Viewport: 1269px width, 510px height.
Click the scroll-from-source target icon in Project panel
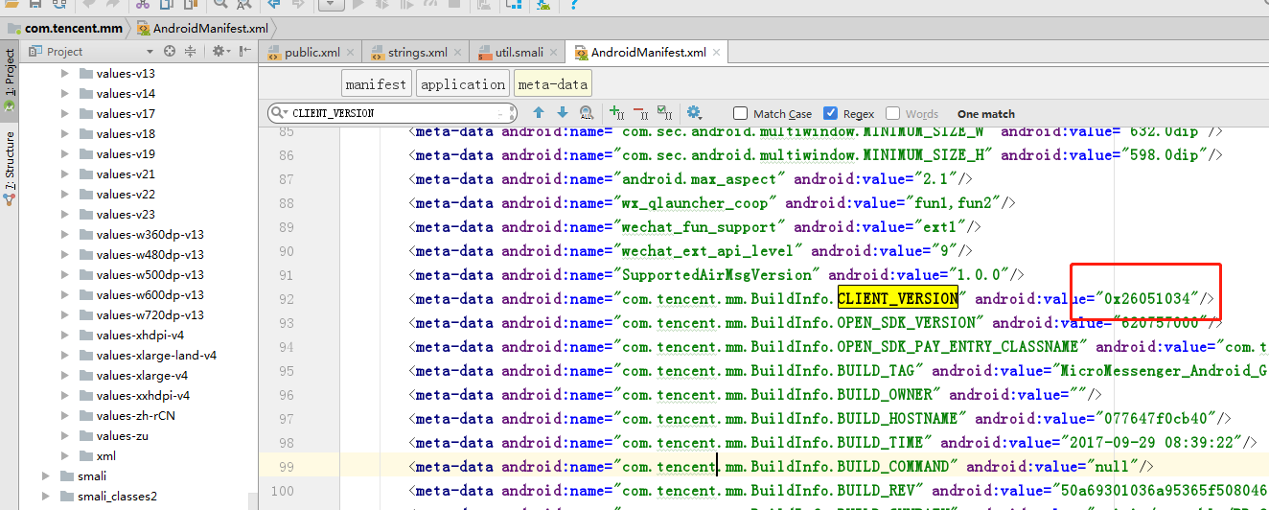(x=170, y=52)
